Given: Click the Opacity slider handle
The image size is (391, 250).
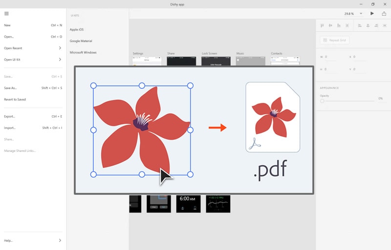Looking at the screenshot, I should pos(322,101).
